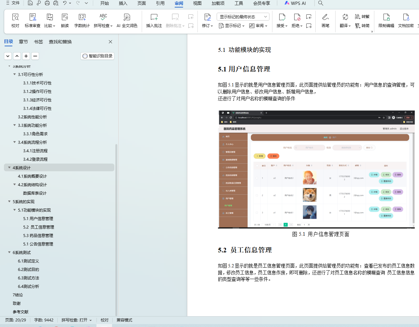This screenshot has width=419, height=327.
Task: Click the 接受 accept change icon
Action: pos(282,17)
